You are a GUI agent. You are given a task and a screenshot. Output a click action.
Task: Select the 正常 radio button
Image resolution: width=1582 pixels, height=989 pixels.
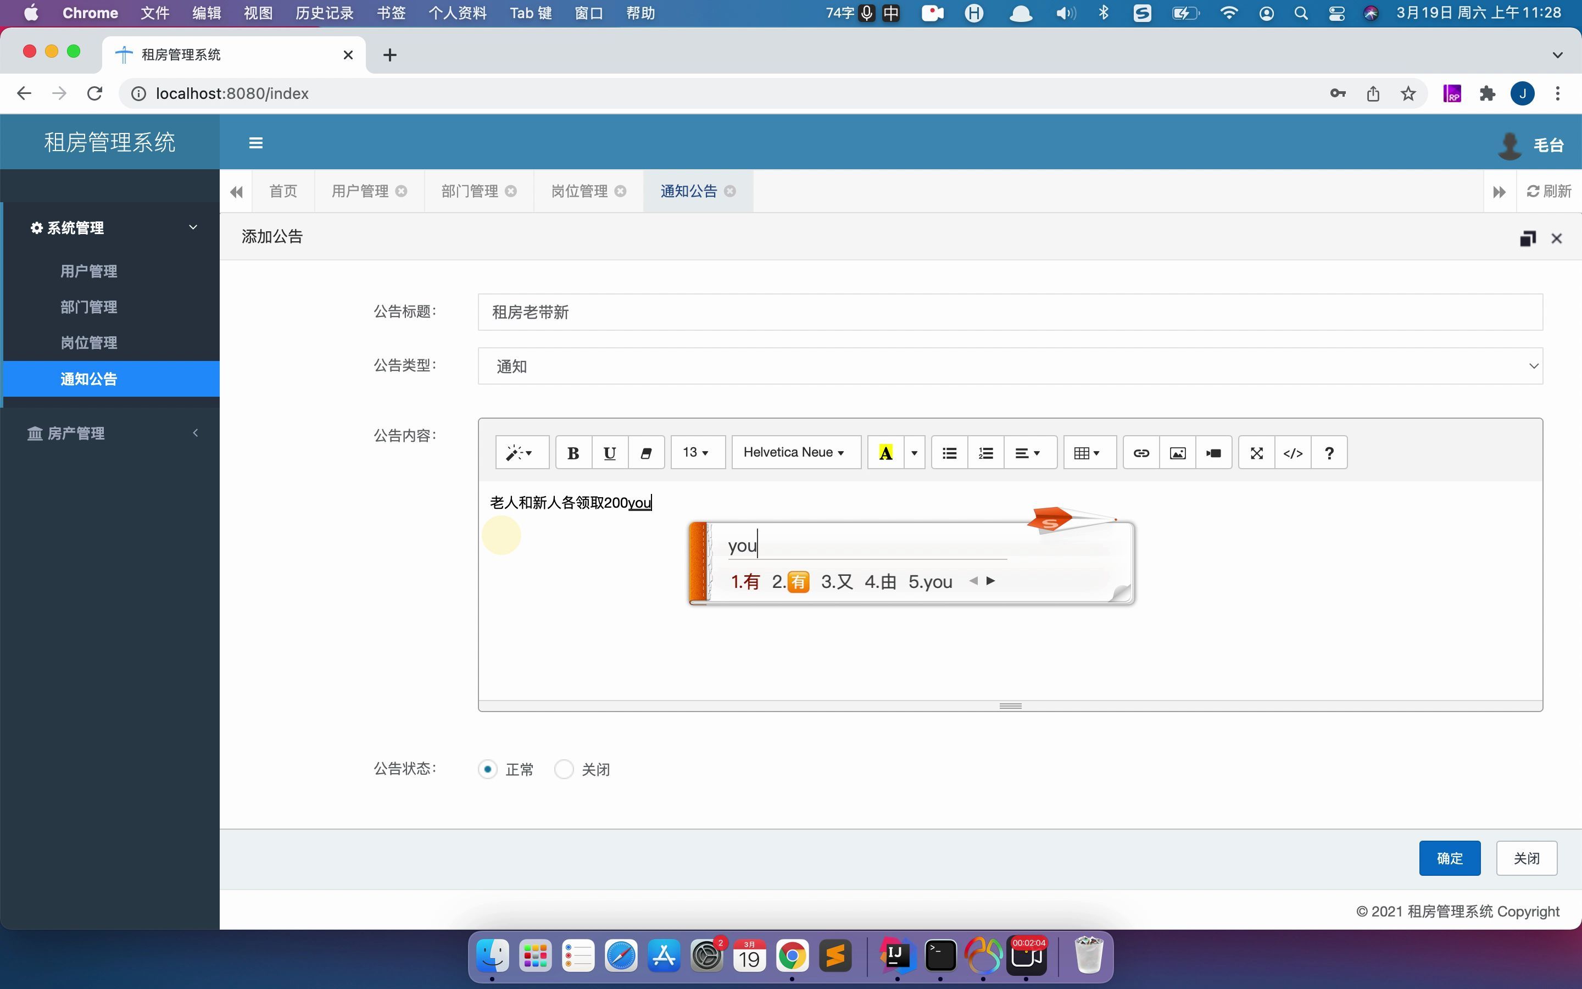coord(487,768)
